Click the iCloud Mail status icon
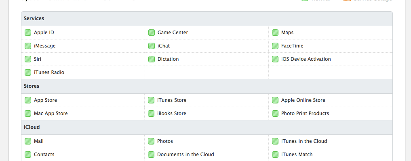The height and width of the screenshot is (161, 411). point(28,141)
